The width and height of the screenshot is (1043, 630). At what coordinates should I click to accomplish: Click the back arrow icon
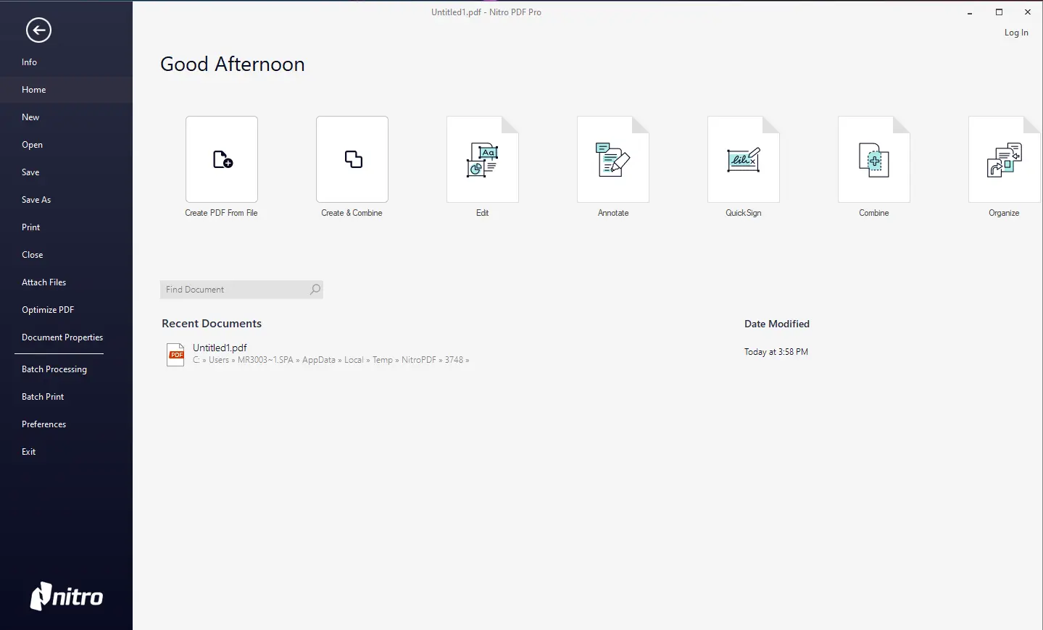click(x=38, y=30)
